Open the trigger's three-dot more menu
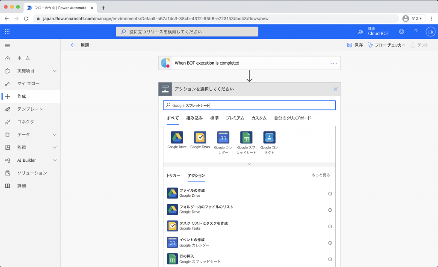This screenshot has height=267, width=438. tap(334, 63)
